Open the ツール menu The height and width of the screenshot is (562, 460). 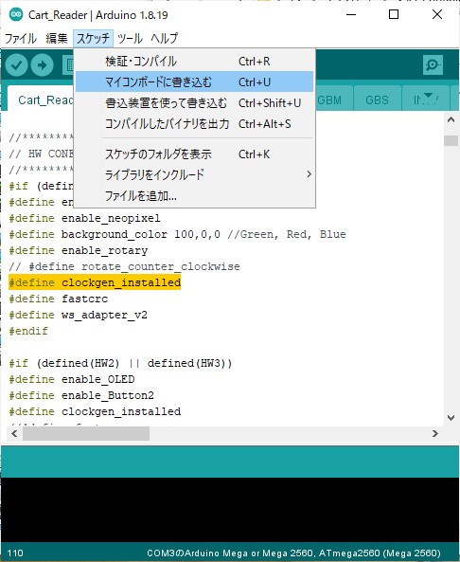[130, 38]
